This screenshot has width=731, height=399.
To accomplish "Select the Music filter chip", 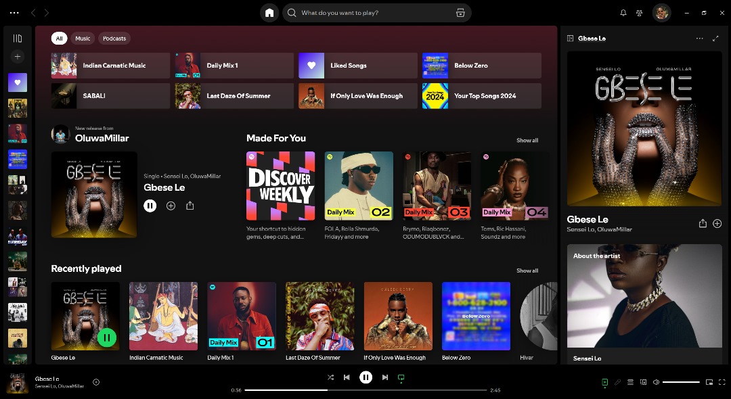I will (83, 39).
